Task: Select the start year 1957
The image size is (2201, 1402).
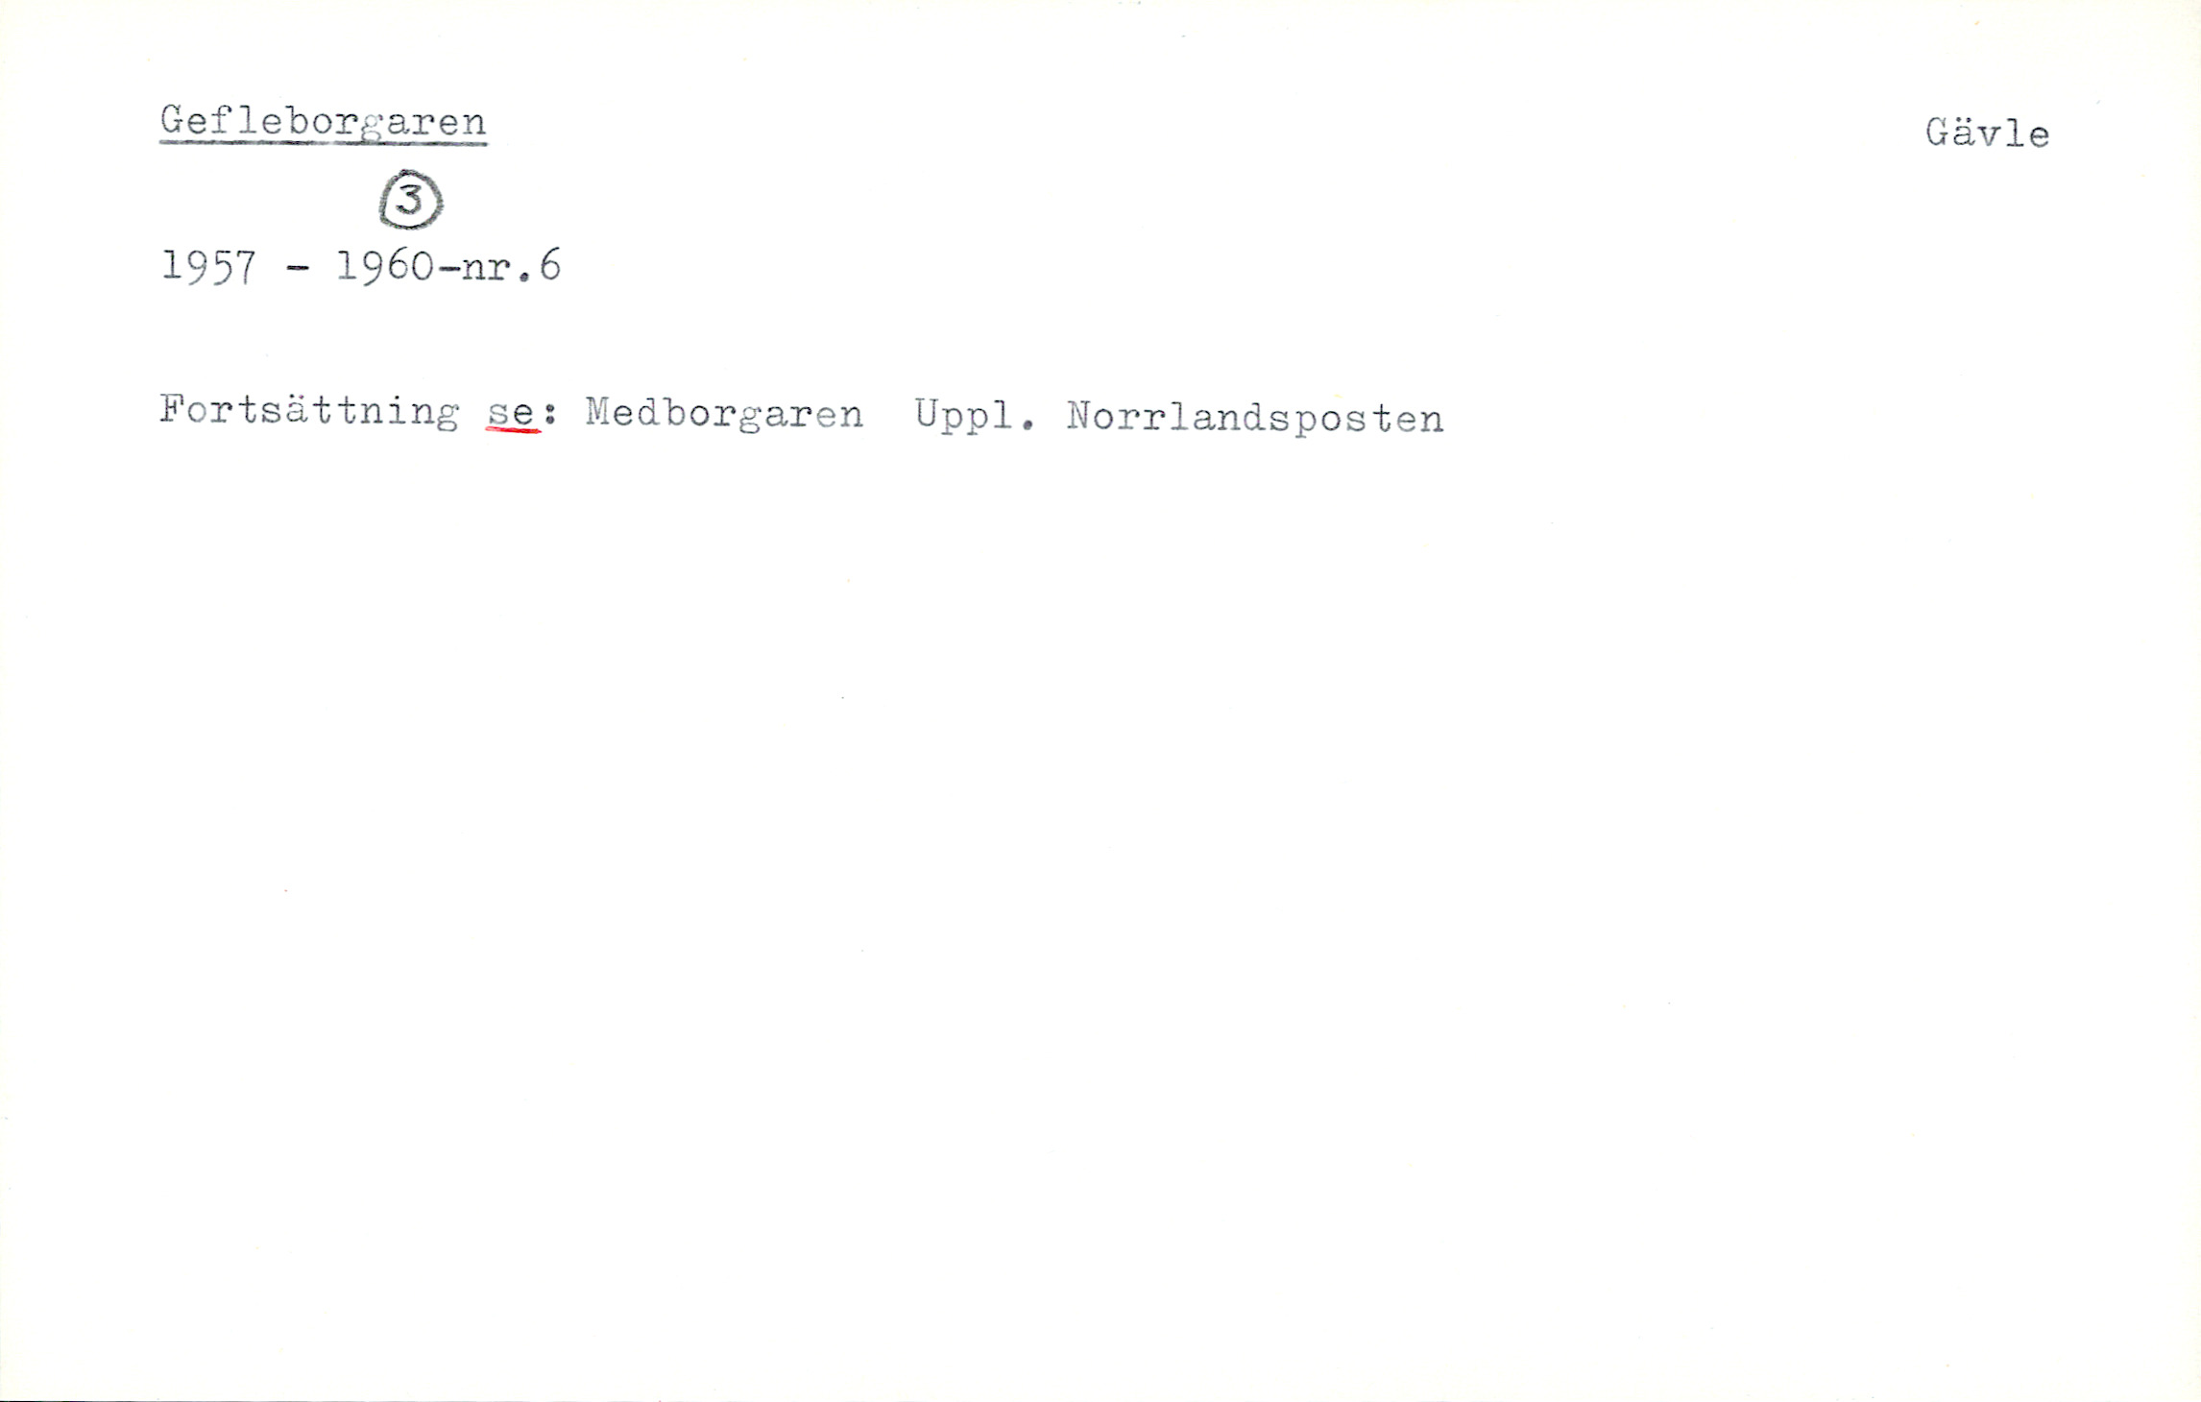Action: point(208,266)
